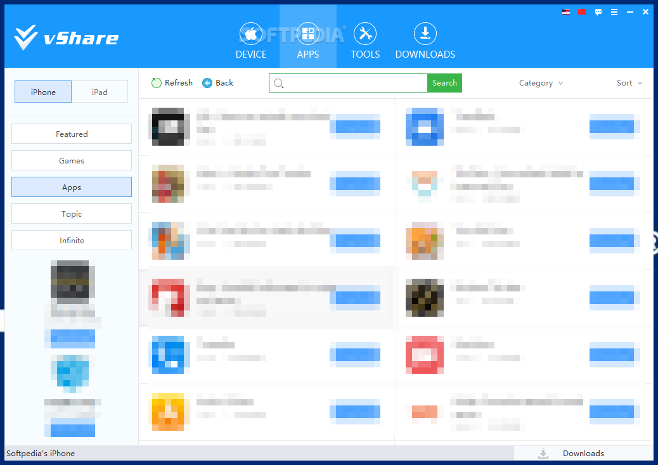The height and width of the screenshot is (465, 658).
Task: Open the pink-red app icon on right
Action: coord(425,355)
